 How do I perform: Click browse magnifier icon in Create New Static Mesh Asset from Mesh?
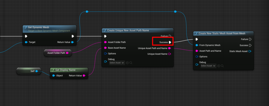coord(222,66)
